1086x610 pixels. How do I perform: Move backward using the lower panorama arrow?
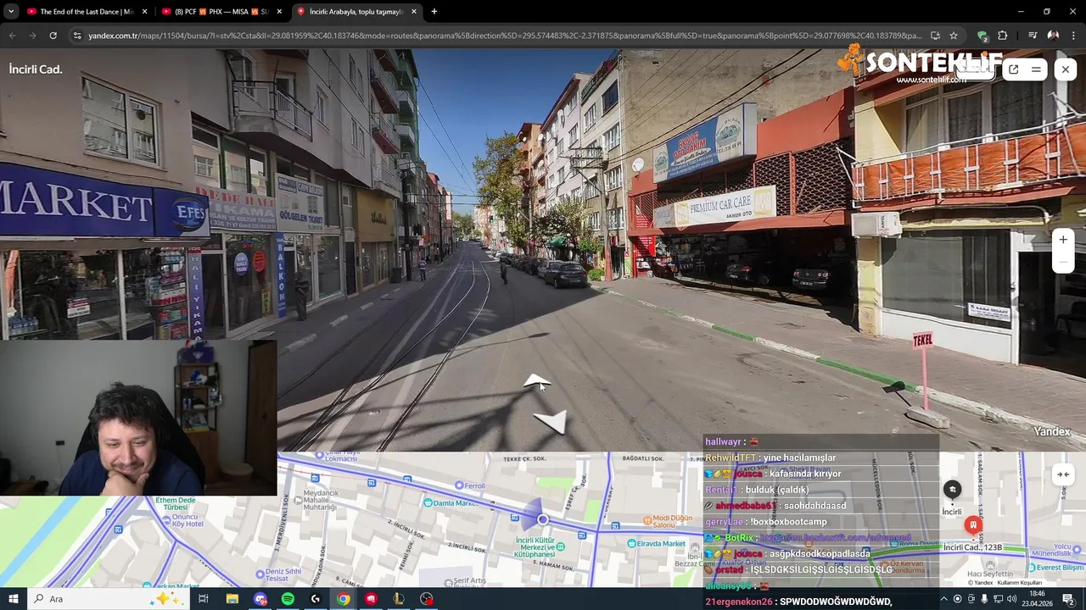tap(551, 422)
